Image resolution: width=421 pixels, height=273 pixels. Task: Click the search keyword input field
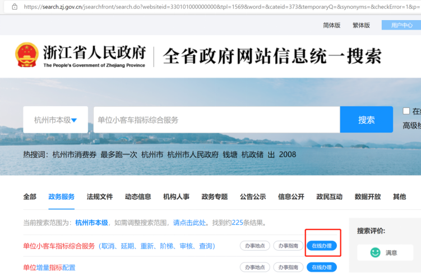pyautogui.click(x=216, y=120)
